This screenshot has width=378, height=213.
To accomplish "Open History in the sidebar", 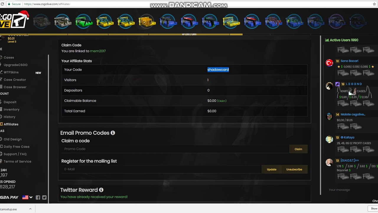I will click(9, 117).
